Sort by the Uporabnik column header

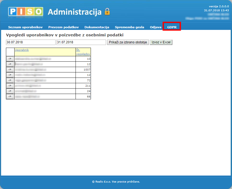(x=22, y=50)
